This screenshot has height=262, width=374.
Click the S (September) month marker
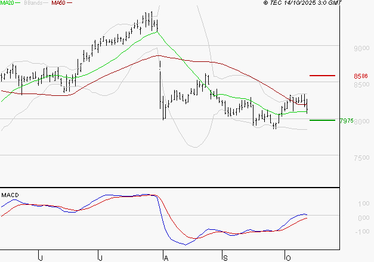(225, 257)
